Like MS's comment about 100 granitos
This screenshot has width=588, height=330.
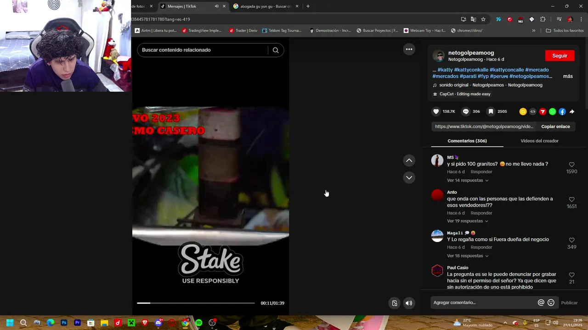click(x=571, y=165)
